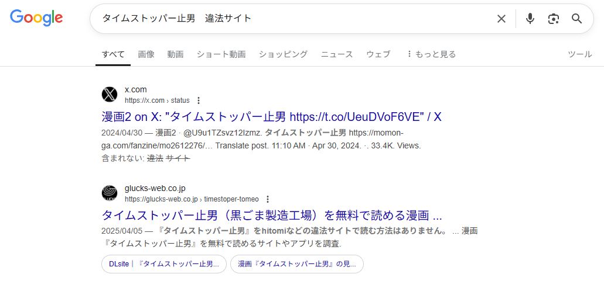Viewport: 604px width, 281px height.
Task: Switch to the 画像 tab
Action: 146,54
